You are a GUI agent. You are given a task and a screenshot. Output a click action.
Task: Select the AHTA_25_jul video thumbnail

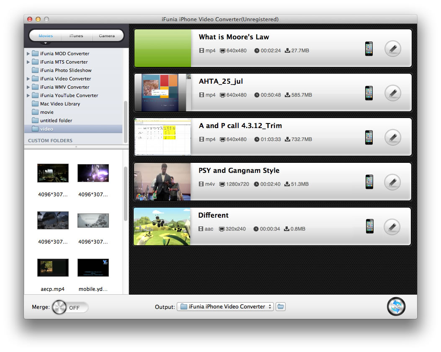pyautogui.click(x=162, y=92)
